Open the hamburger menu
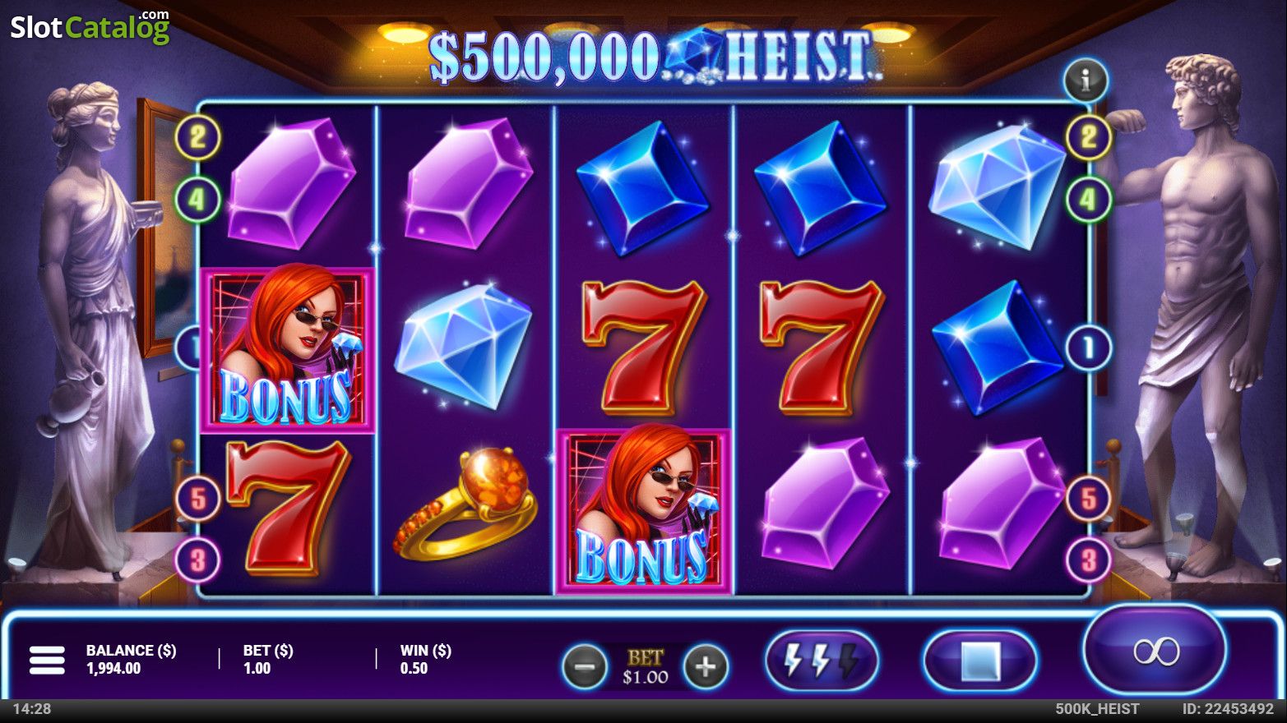 (47, 660)
